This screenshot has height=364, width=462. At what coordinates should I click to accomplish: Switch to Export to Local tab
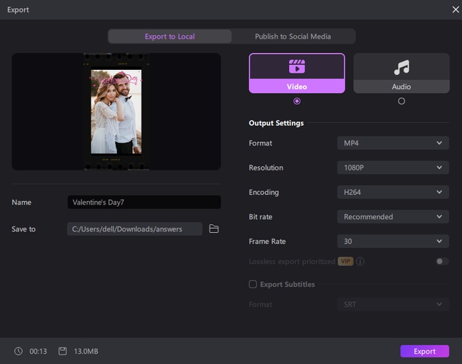tap(170, 36)
